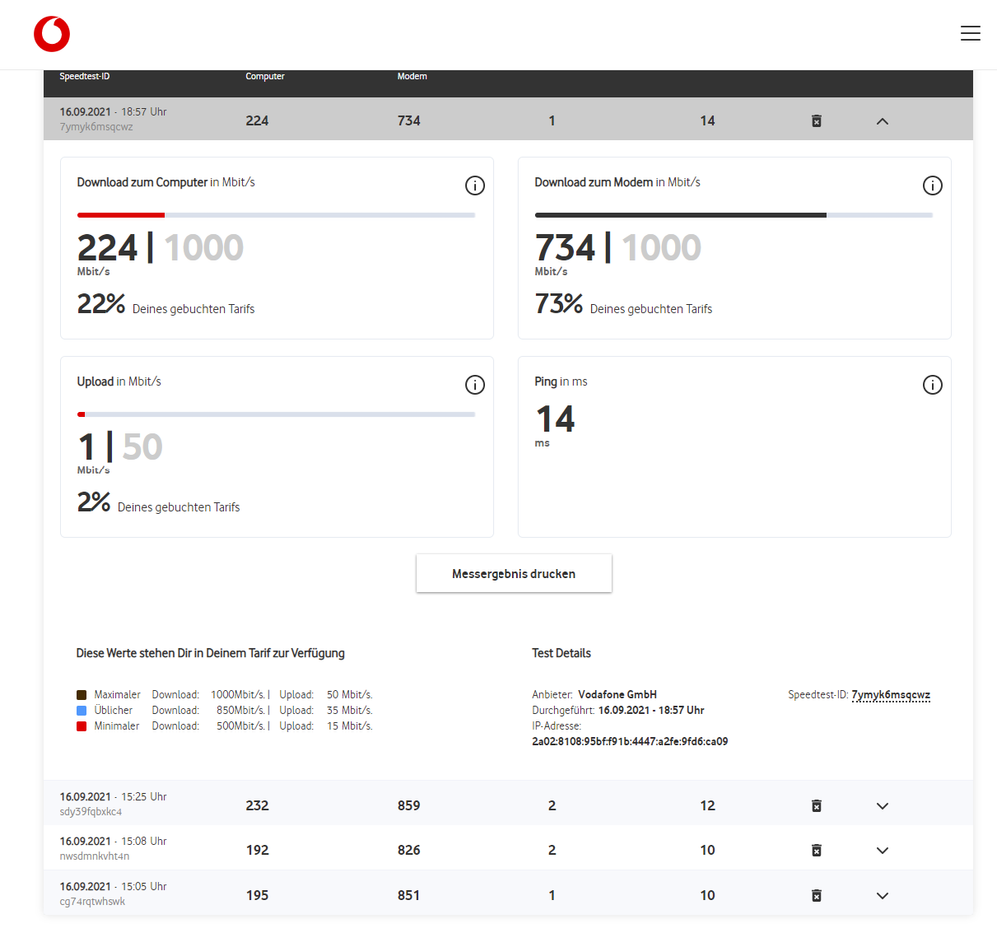Delete the 18:57 Uhr speedtest entry
This screenshot has height=939, width=997.
click(817, 121)
